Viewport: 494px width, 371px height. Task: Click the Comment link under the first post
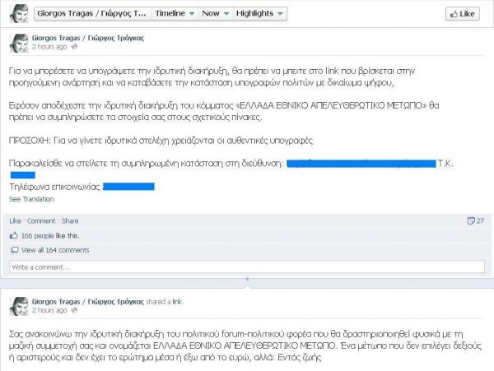(x=41, y=221)
